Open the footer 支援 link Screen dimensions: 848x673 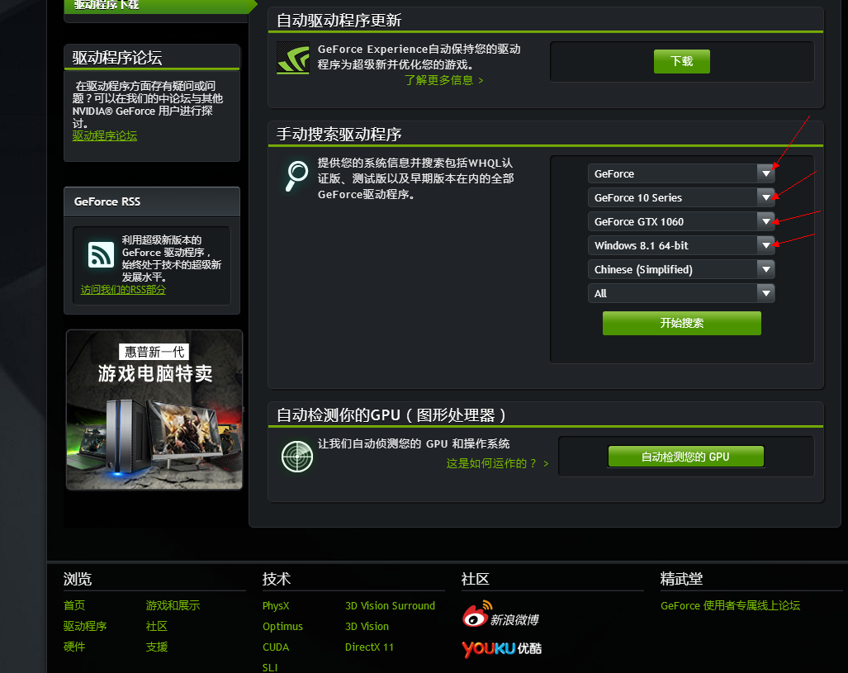(157, 647)
